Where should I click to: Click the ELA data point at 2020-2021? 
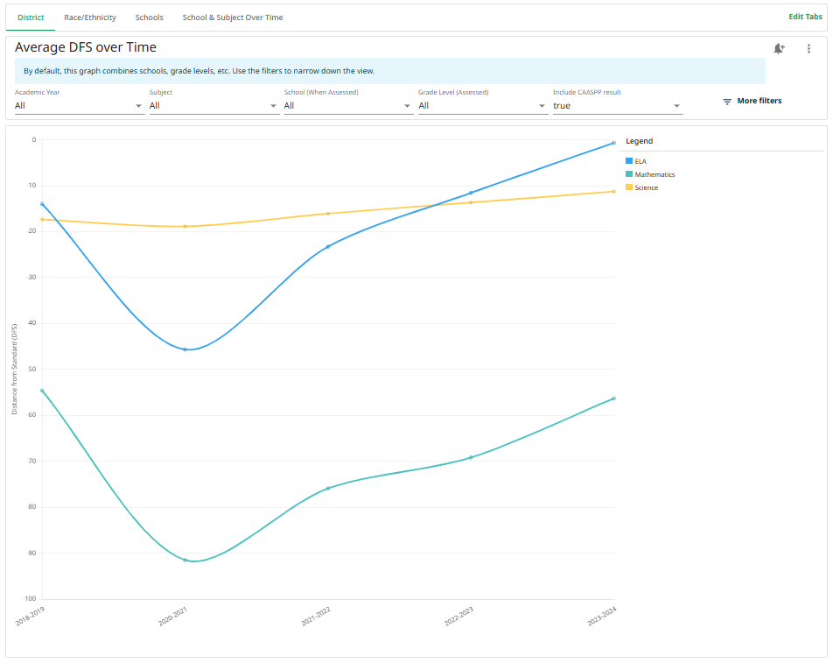point(185,349)
